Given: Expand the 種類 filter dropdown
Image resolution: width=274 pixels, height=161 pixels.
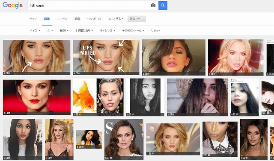Looking at the screenshot, I should [x=64, y=31].
